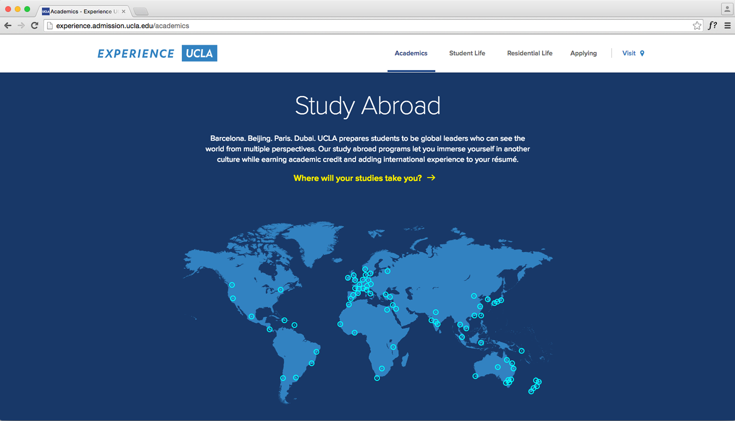Click the browser forward arrow

(x=21, y=25)
